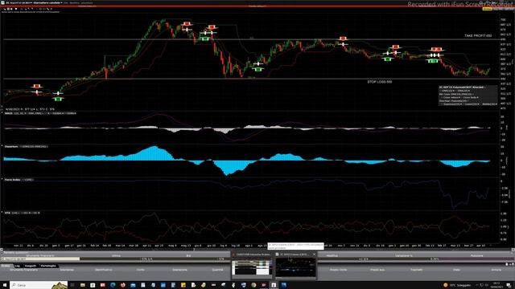This screenshot has height=289, width=515.
Task: Select the VTX indicator label
Action: [x=7, y=213]
